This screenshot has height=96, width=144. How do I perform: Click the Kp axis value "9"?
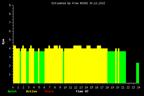tap(10, 5)
